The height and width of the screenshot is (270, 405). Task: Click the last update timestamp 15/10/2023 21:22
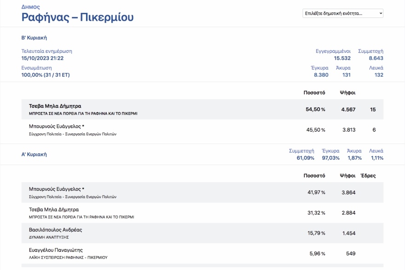(42, 58)
